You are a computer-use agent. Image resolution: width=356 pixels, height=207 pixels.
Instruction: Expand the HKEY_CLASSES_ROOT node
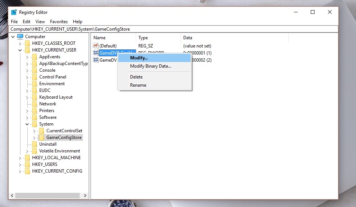[x=20, y=43]
